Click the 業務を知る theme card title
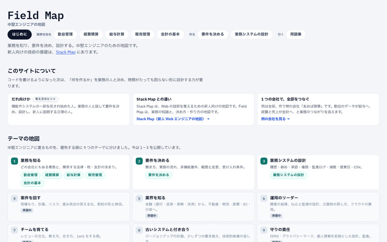The image size is (387, 242). [31, 161]
